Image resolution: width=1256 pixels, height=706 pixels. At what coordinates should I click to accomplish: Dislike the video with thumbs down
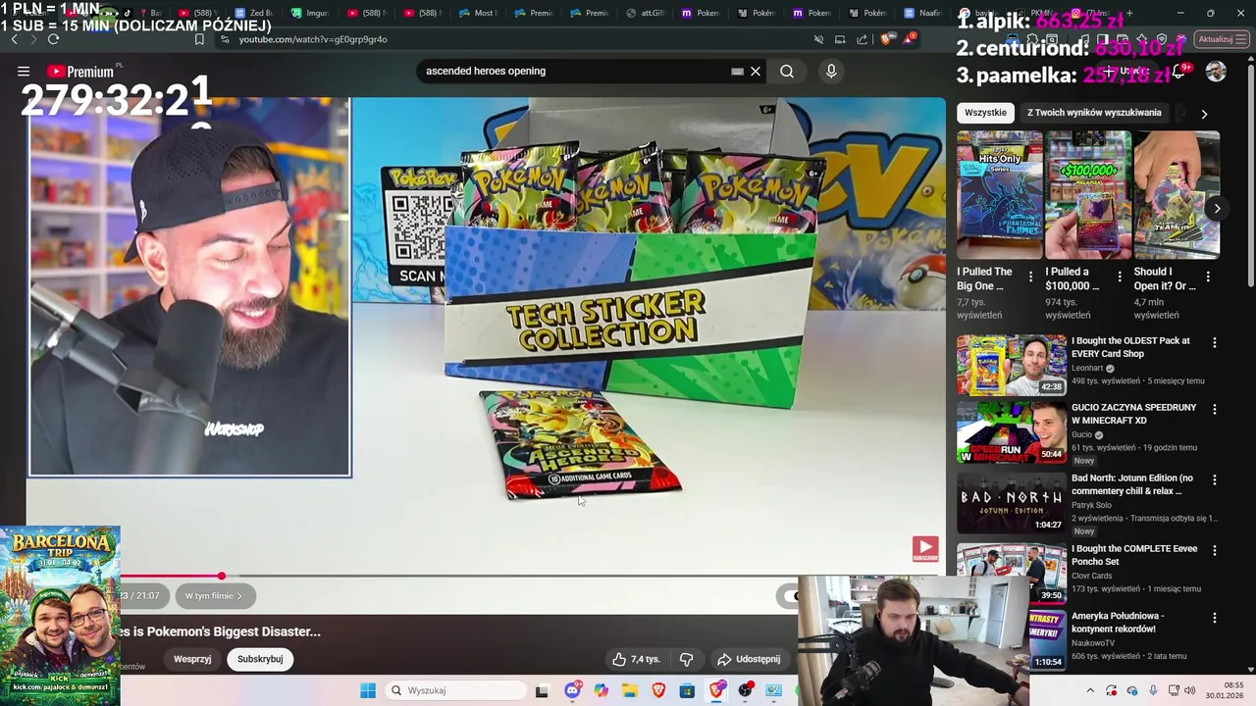(x=686, y=659)
